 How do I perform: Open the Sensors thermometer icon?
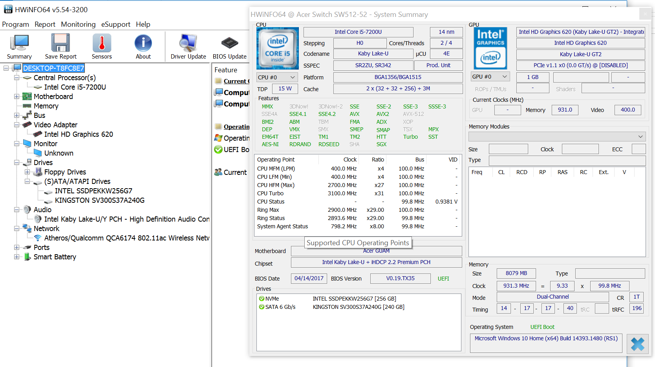[102, 43]
